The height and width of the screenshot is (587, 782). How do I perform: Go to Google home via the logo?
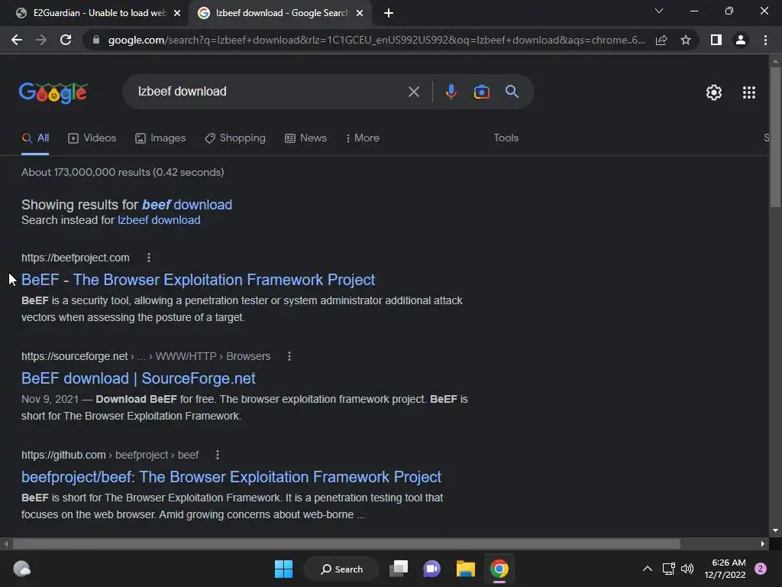tap(53, 92)
